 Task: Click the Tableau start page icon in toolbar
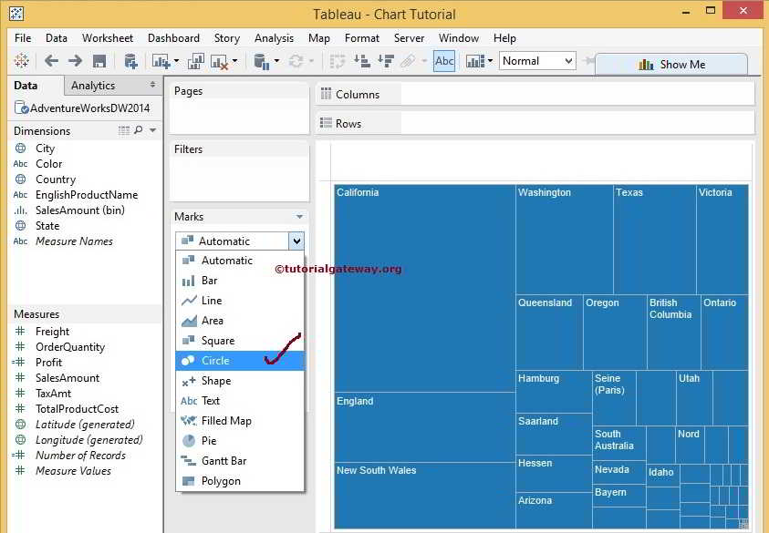pos(21,61)
